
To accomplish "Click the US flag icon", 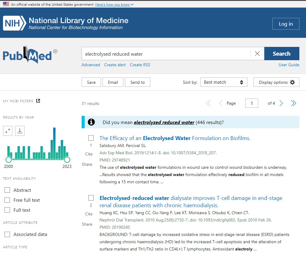I will point(6,4).
